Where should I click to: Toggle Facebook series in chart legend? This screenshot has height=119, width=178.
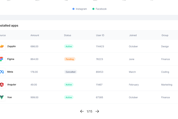point(100,9)
